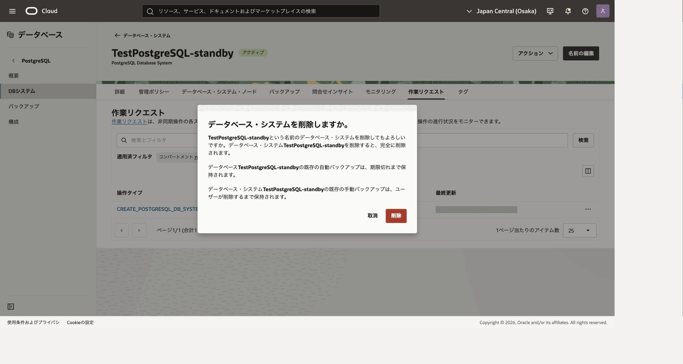Click the PostgreSQL sidebar label

pyautogui.click(x=36, y=61)
